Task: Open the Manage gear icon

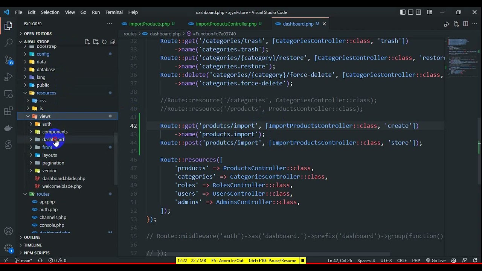Action: tap(8, 248)
